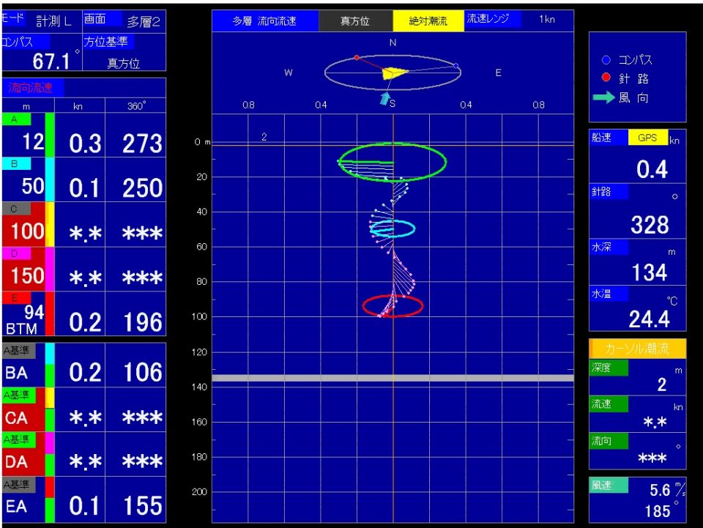Click the cursor 深度 value 2
Image resolution: width=703 pixels, height=528 pixels.
(662, 384)
